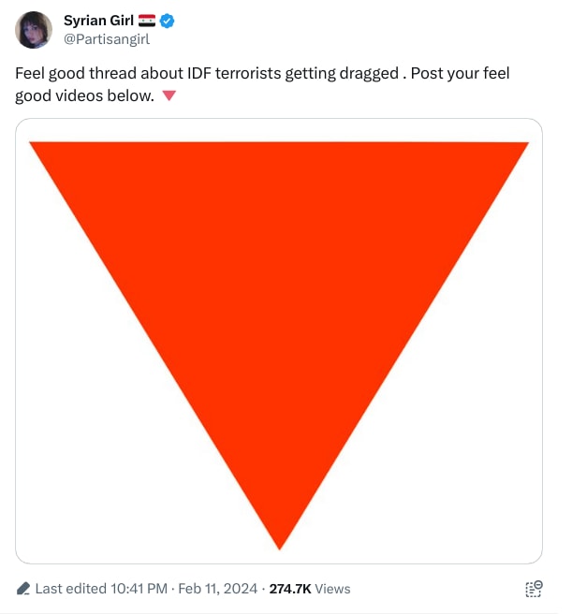Click the Syrian flag emoji beside the name

pos(147,21)
